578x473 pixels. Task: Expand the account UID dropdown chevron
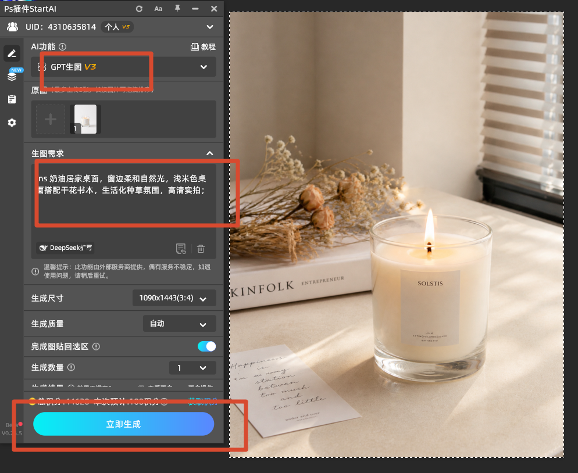[x=210, y=27]
